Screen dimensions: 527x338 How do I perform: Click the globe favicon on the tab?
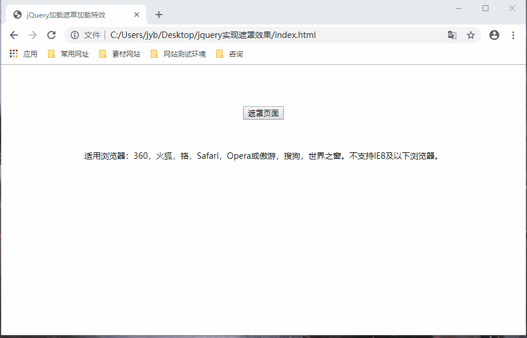point(18,15)
